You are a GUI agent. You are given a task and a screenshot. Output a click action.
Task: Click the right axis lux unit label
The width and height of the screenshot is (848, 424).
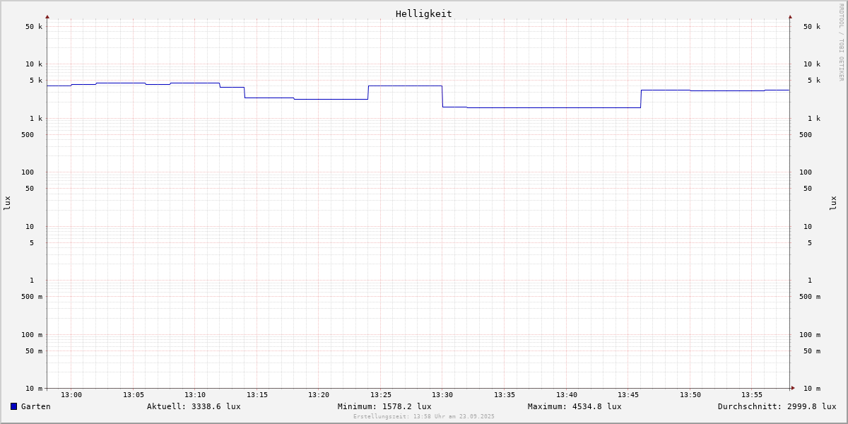pos(834,204)
